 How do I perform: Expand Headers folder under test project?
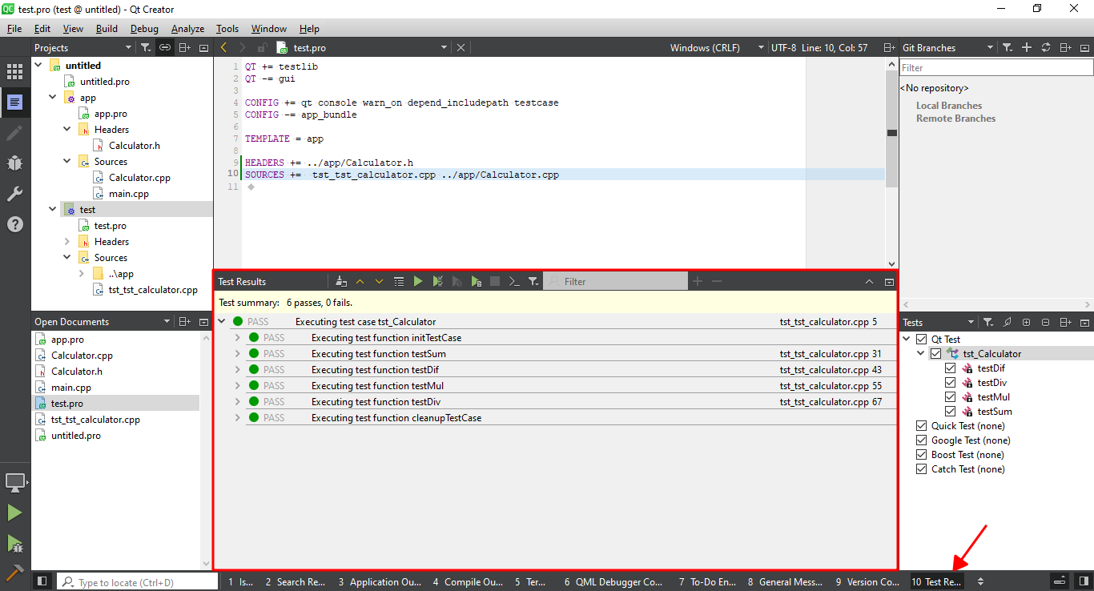[x=67, y=242]
